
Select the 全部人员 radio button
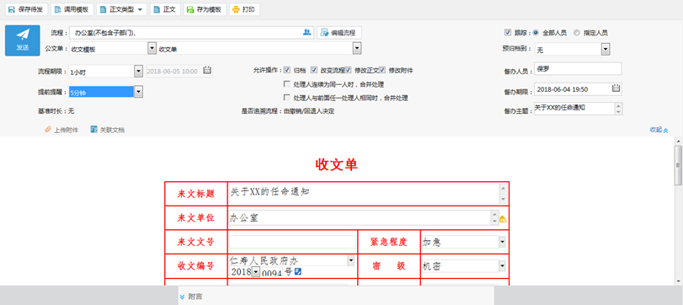pos(536,32)
